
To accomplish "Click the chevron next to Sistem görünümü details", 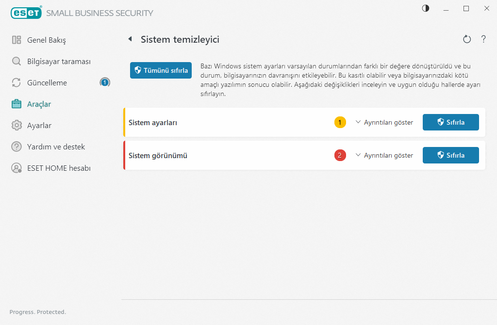I will click(358, 155).
